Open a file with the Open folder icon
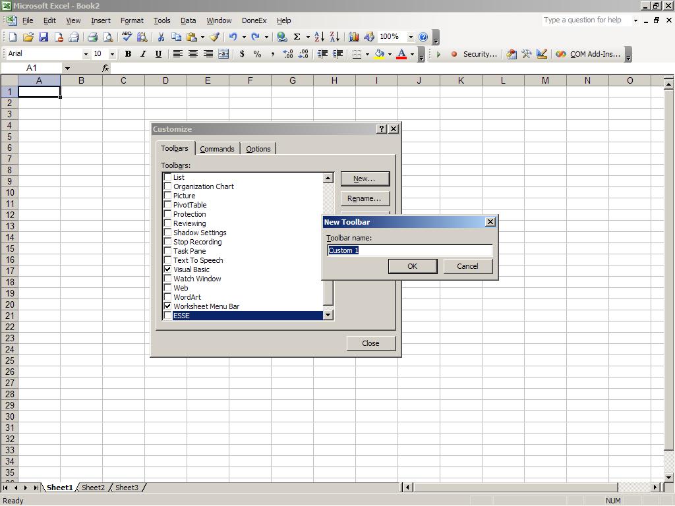This screenshot has height=506, width=675. [28, 37]
